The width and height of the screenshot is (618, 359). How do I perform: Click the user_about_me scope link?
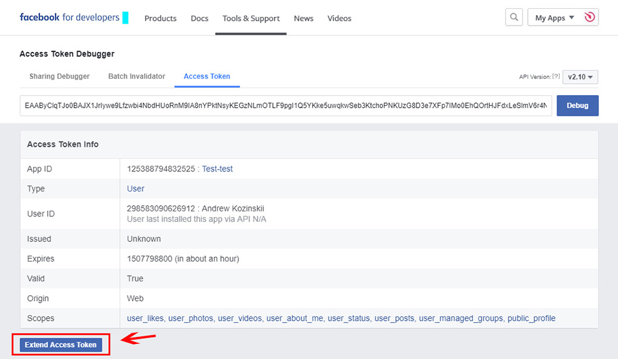[x=295, y=318]
